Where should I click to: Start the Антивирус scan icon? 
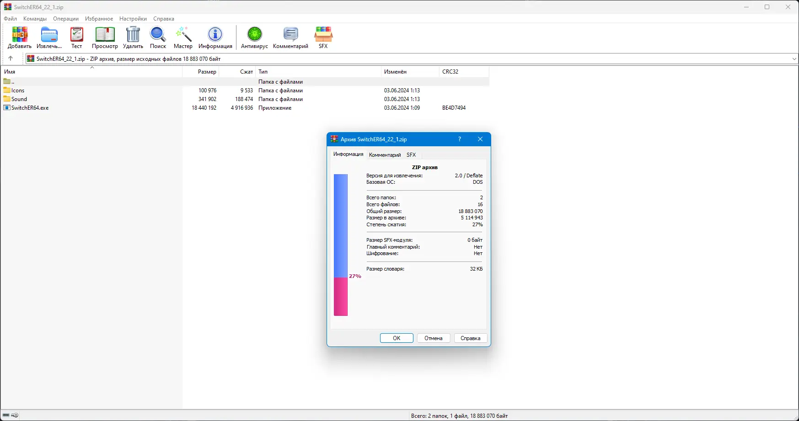(255, 35)
